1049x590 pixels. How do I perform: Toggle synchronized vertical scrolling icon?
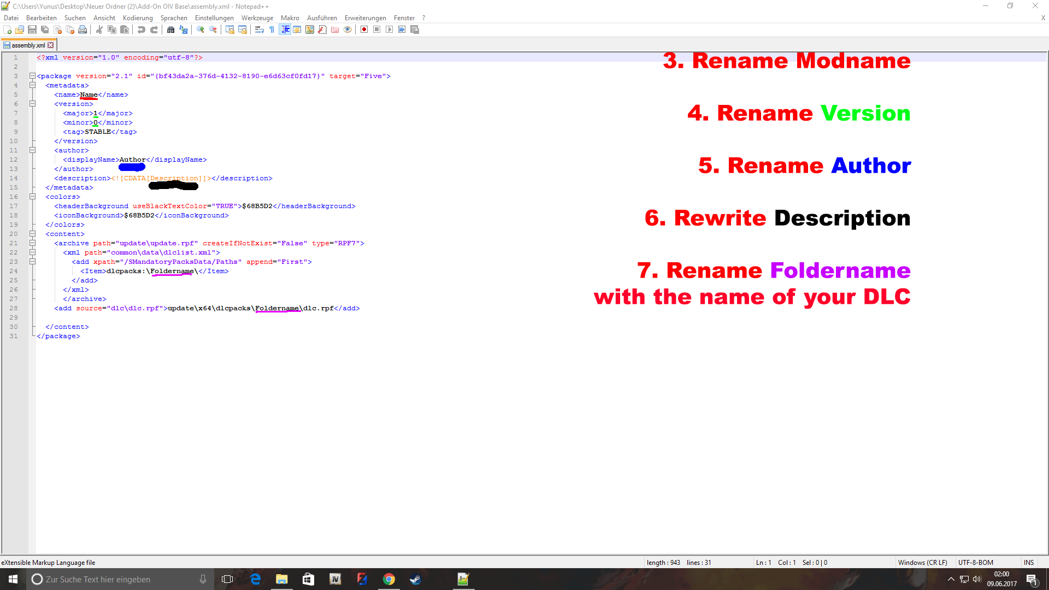(x=229, y=29)
